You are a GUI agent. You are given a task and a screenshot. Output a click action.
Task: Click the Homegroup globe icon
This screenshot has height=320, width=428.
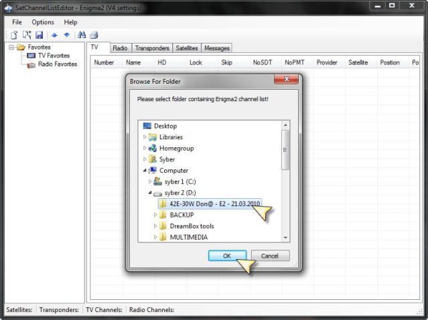(x=153, y=148)
